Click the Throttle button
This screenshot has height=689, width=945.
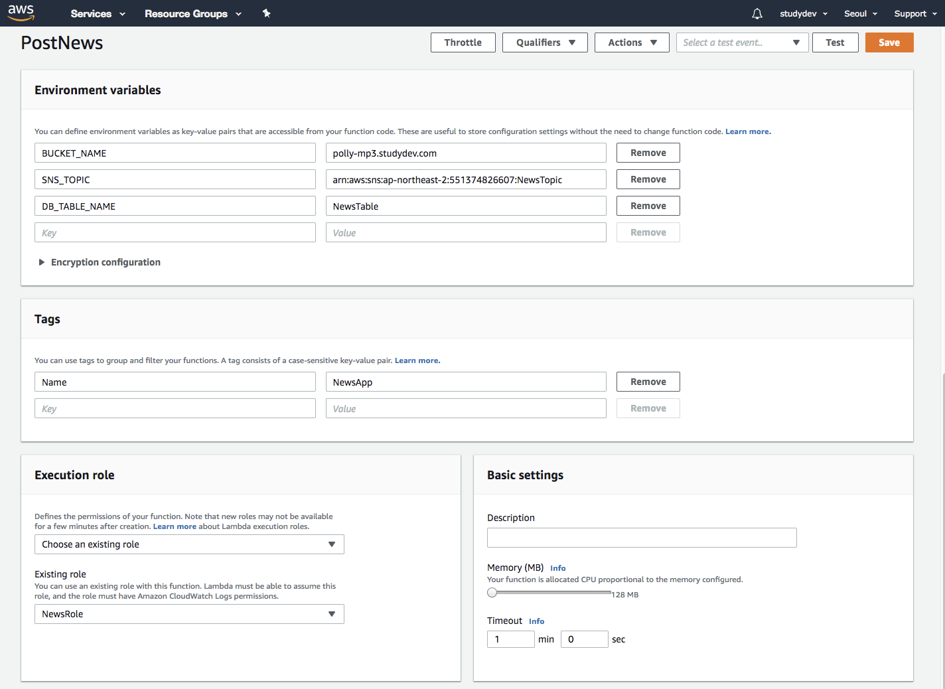click(x=463, y=42)
